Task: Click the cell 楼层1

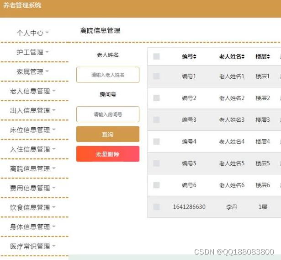Action: [x=263, y=76]
